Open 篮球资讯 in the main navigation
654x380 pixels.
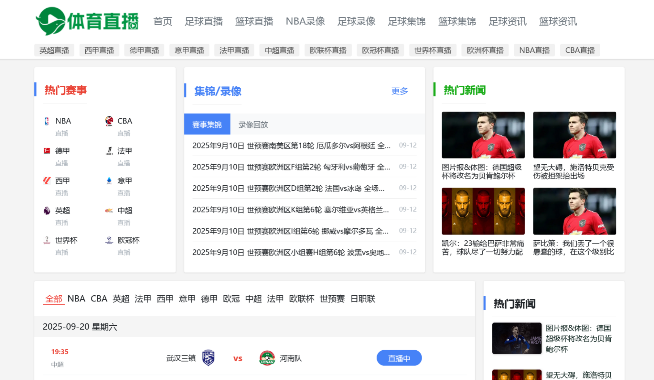(x=558, y=21)
